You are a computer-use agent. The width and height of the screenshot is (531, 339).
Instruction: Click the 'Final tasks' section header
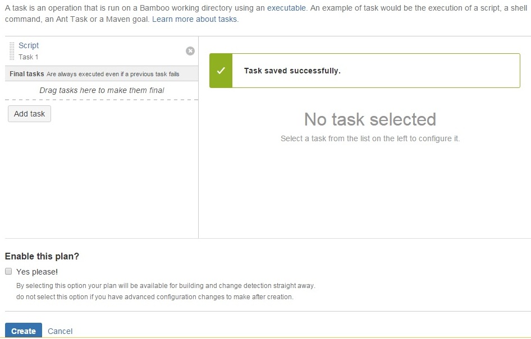tap(27, 73)
